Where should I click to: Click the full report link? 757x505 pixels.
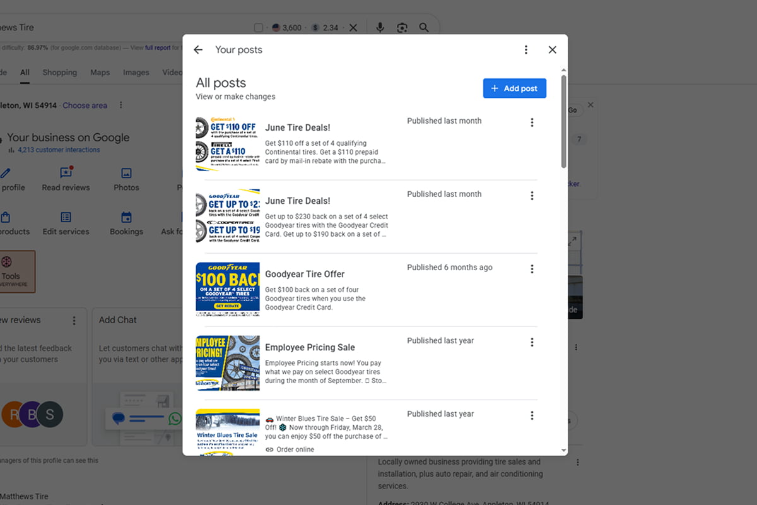(x=158, y=47)
